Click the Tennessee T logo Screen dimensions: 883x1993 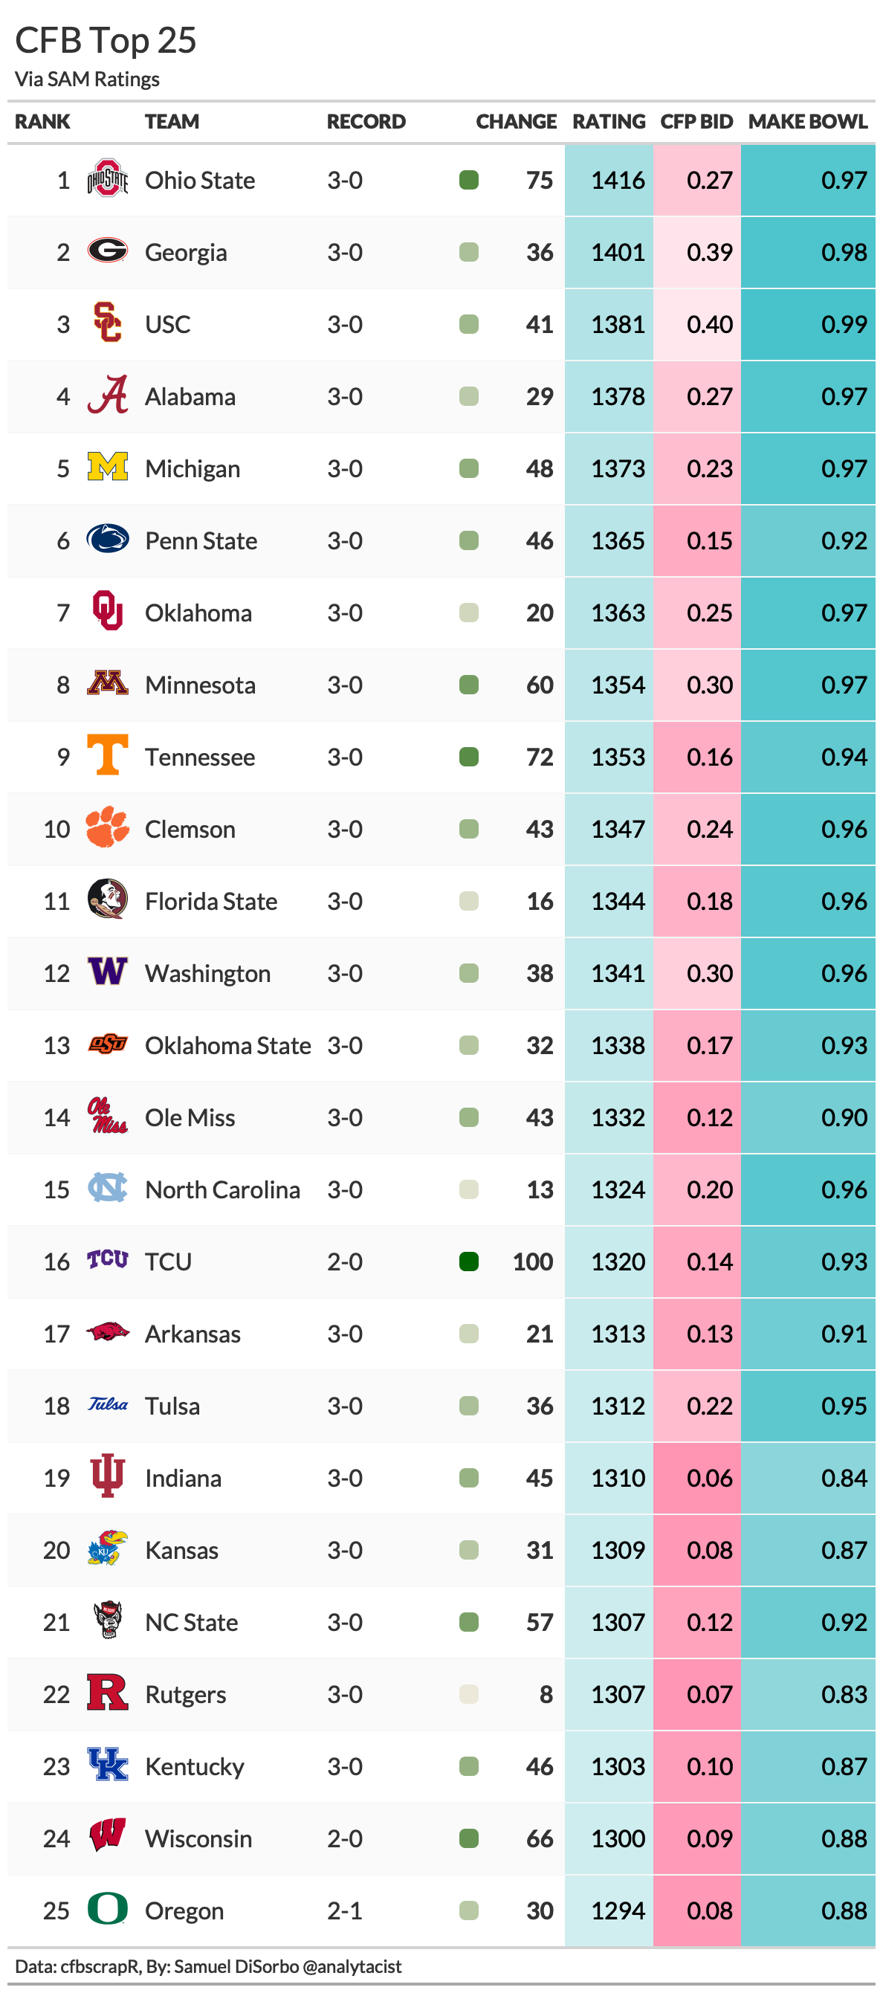click(107, 755)
